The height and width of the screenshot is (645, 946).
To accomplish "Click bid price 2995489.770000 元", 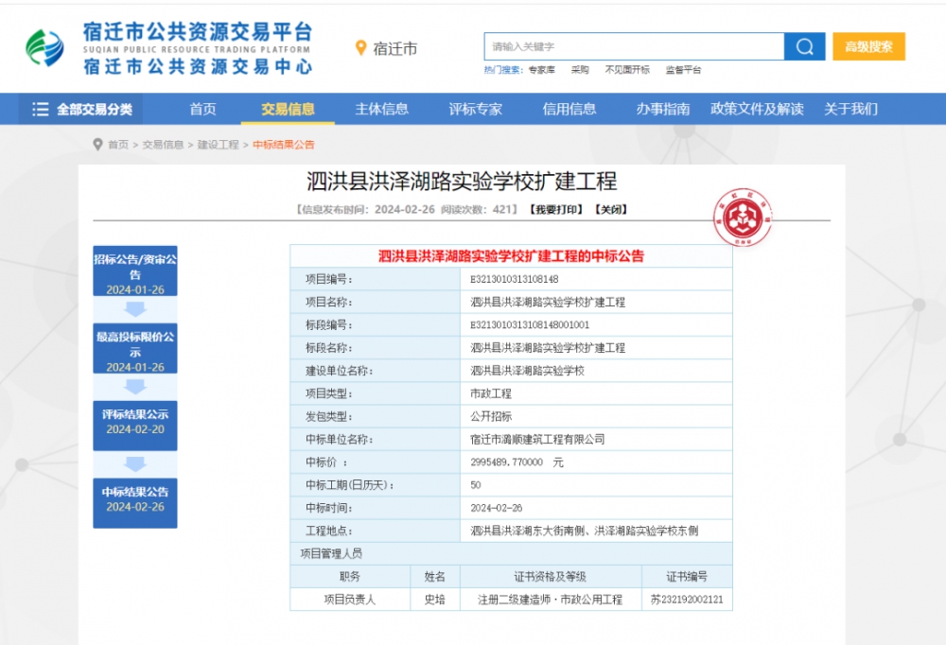I will [x=517, y=462].
